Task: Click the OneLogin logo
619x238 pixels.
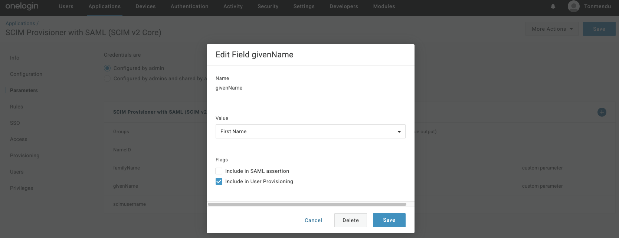Action: 22,6
